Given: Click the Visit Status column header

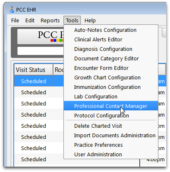Looking at the screenshot, I should pos(34,69).
